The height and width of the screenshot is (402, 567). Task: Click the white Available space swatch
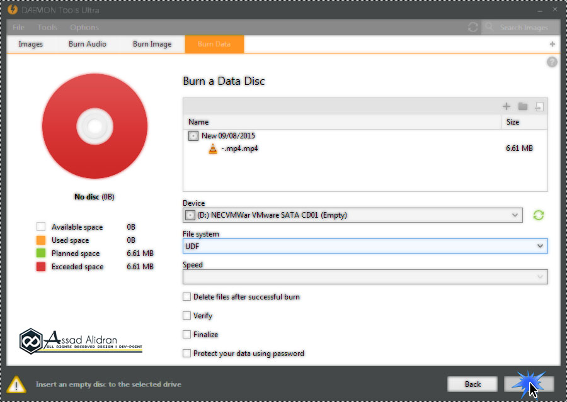click(41, 227)
